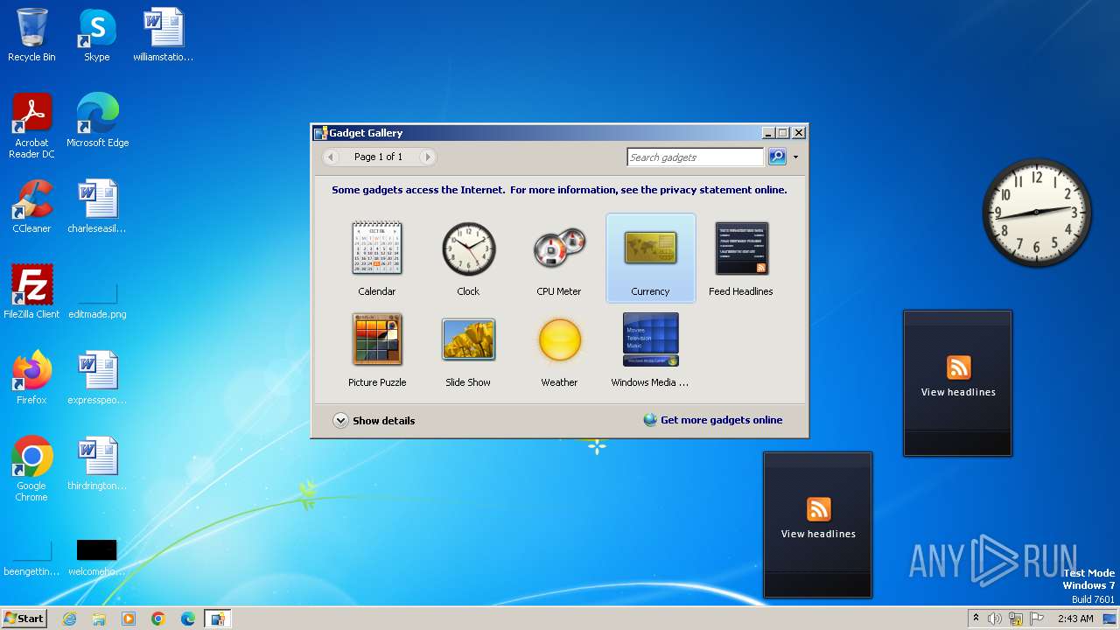Open thirdrington document on desktop
This screenshot has height=630, width=1120.
coord(97,464)
